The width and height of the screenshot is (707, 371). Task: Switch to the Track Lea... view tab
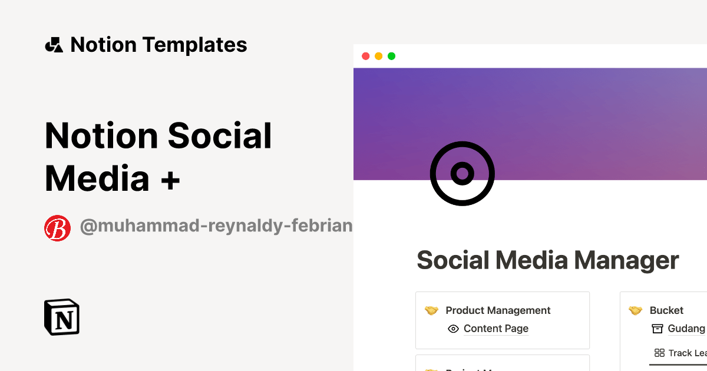pyautogui.click(x=681, y=353)
